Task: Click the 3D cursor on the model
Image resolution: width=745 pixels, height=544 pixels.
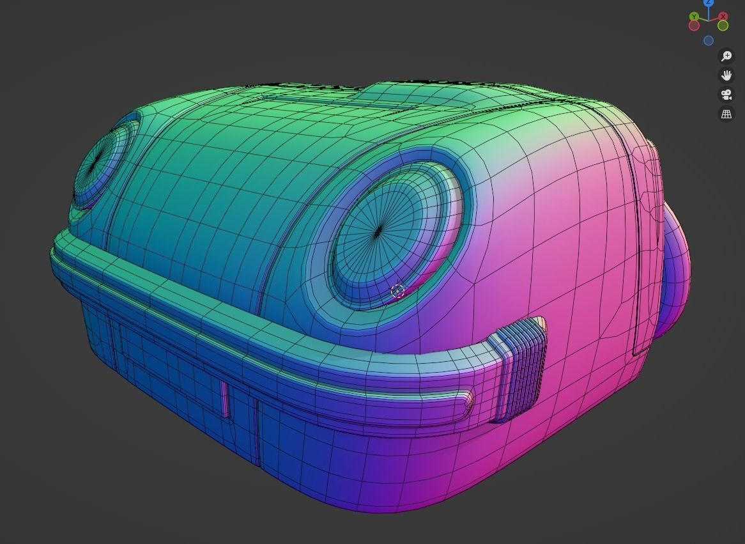Action: click(397, 291)
